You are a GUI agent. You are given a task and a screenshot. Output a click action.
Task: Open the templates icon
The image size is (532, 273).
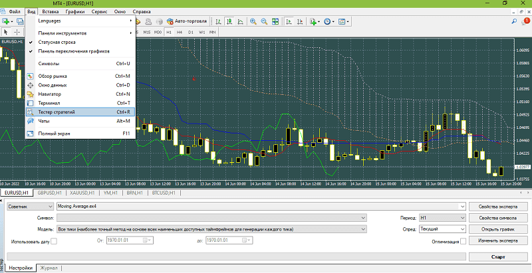pyautogui.click(x=343, y=21)
